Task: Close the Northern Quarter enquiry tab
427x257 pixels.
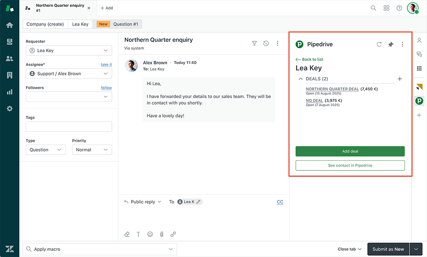Action: [x=89, y=8]
